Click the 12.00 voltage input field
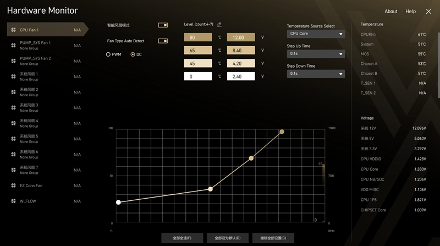 pyautogui.click(x=241, y=37)
